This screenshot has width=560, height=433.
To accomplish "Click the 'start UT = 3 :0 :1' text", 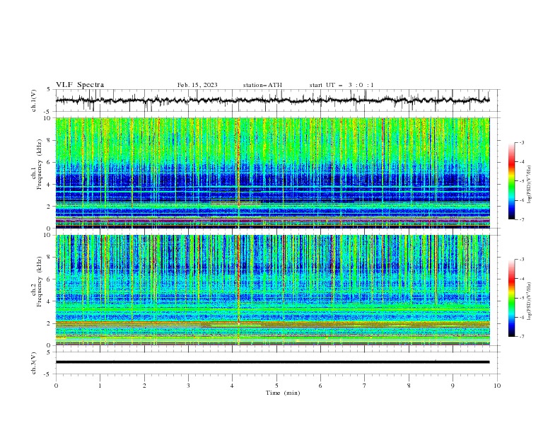I will [342, 85].
